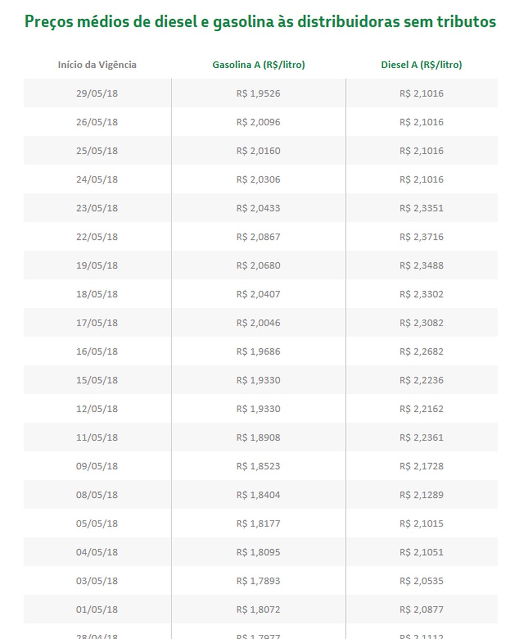Image resolution: width=528 pixels, height=639 pixels.
Task: Select gasolina price in the 15/05/18 row
Action: tap(258, 380)
